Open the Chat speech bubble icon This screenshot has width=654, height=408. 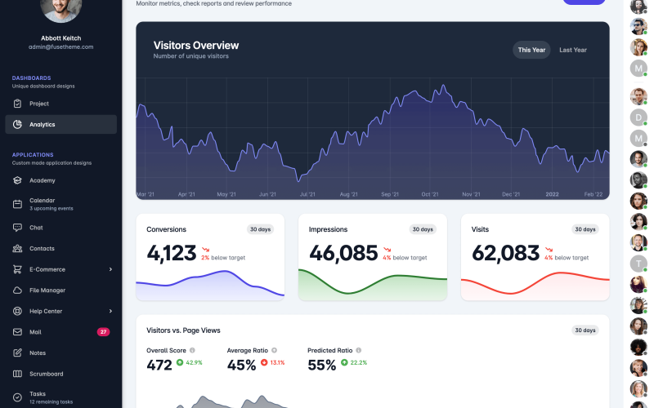coord(17,228)
